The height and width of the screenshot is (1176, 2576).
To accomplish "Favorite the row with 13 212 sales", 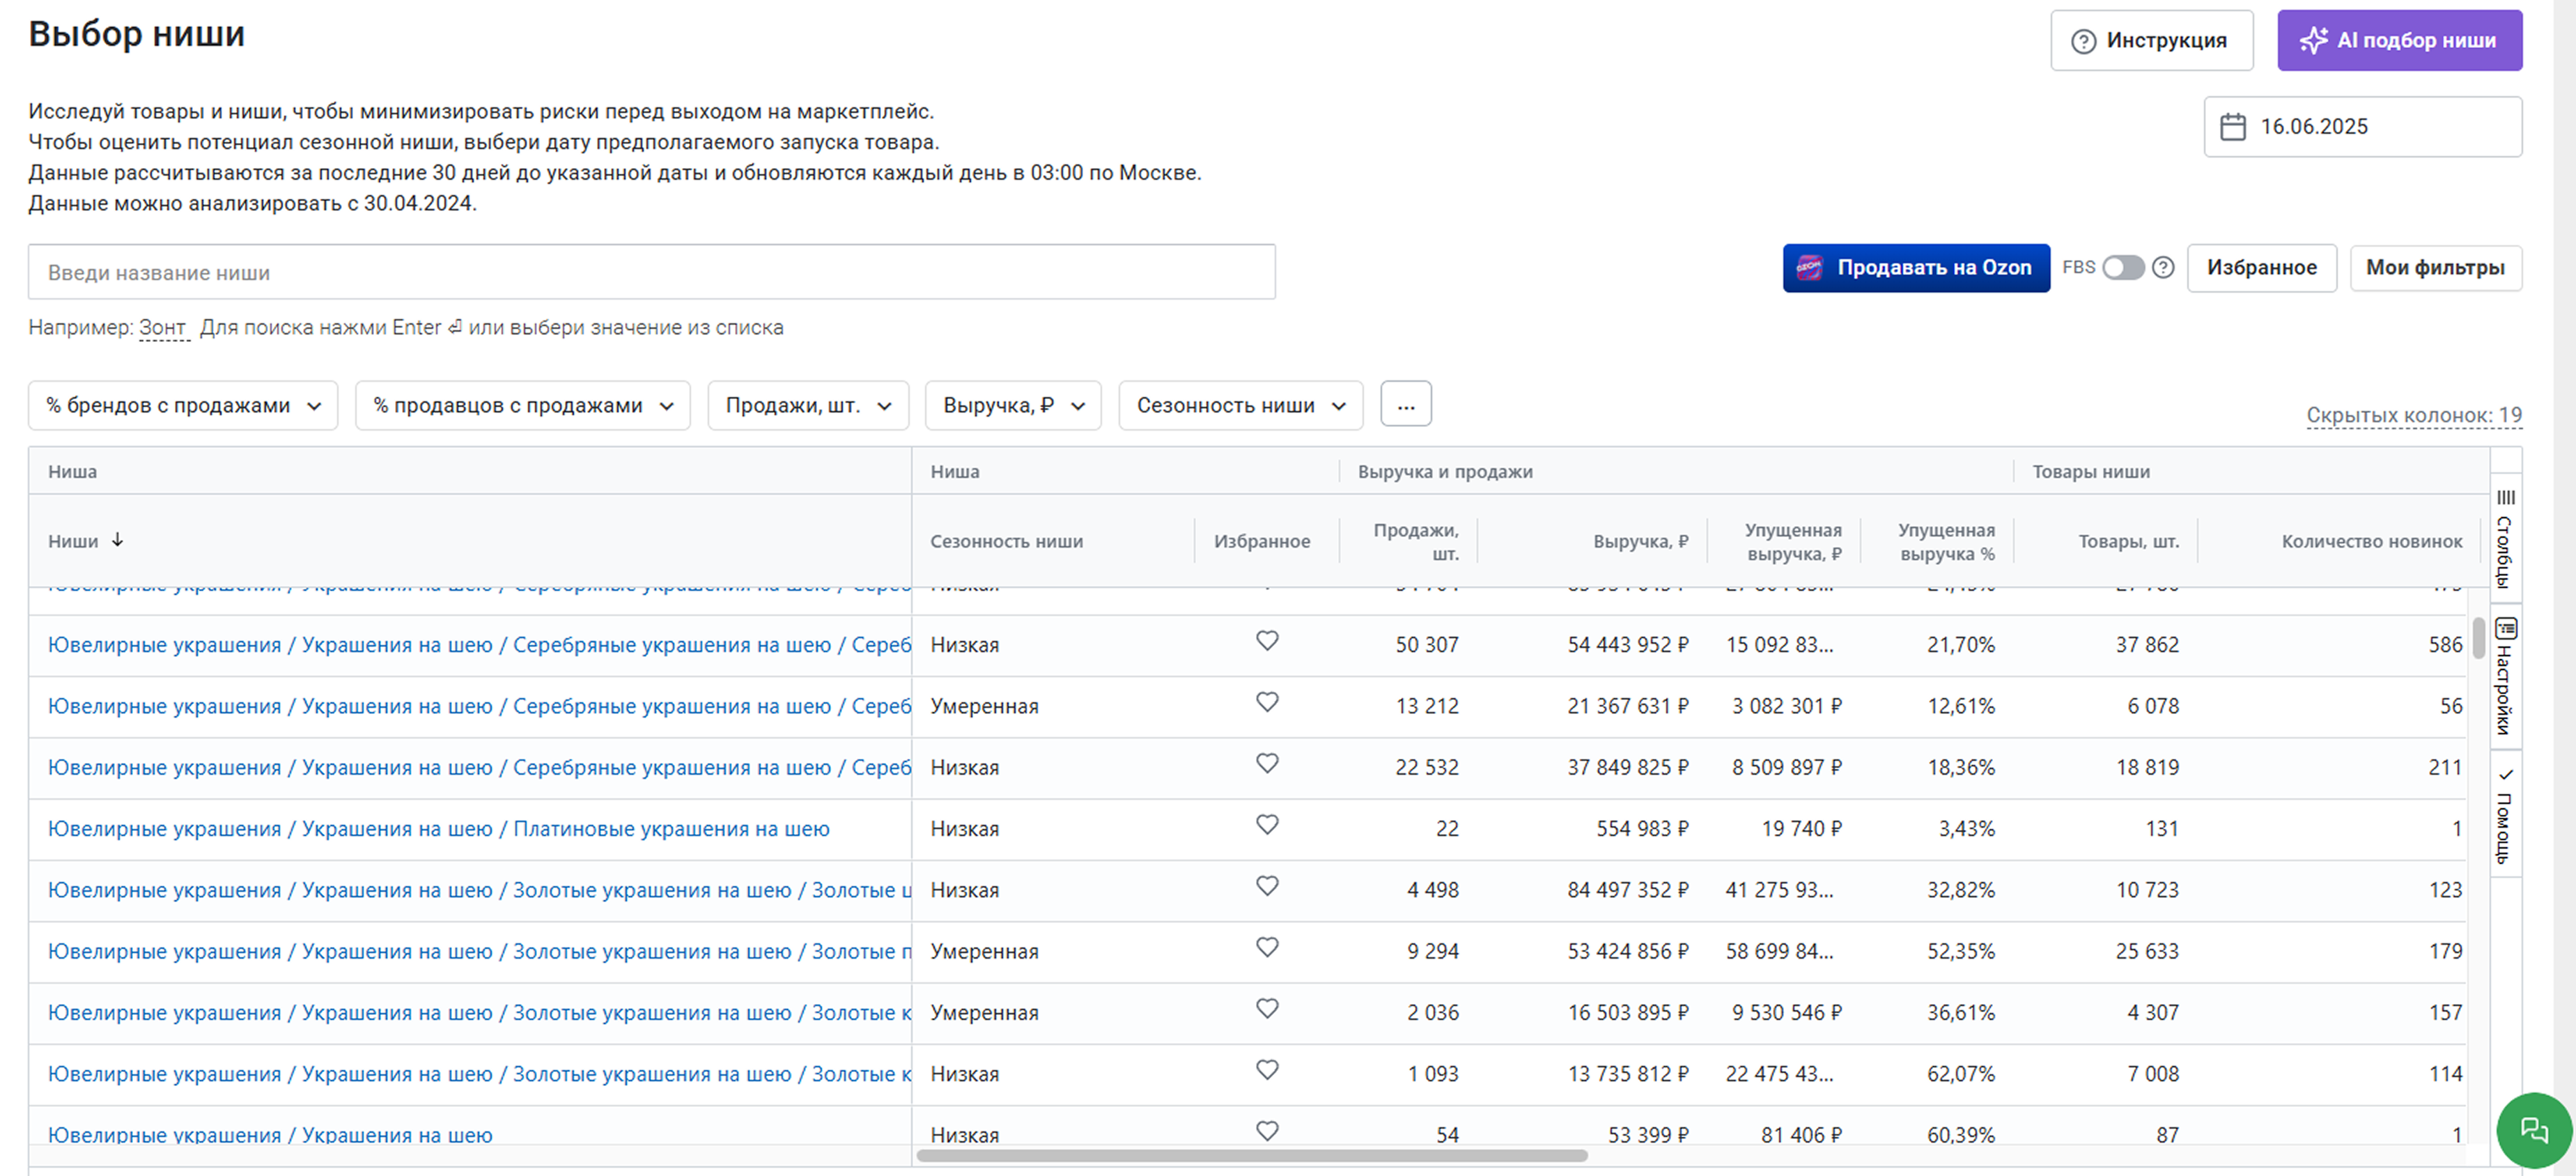I will point(1267,702).
